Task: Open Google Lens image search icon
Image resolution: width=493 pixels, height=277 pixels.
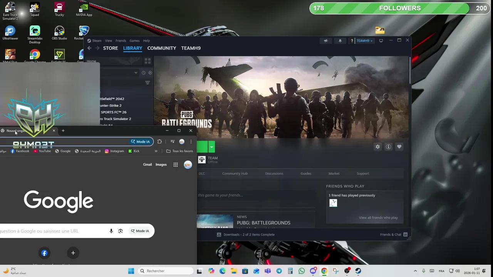Action: pyautogui.click(x=121, y=231)
